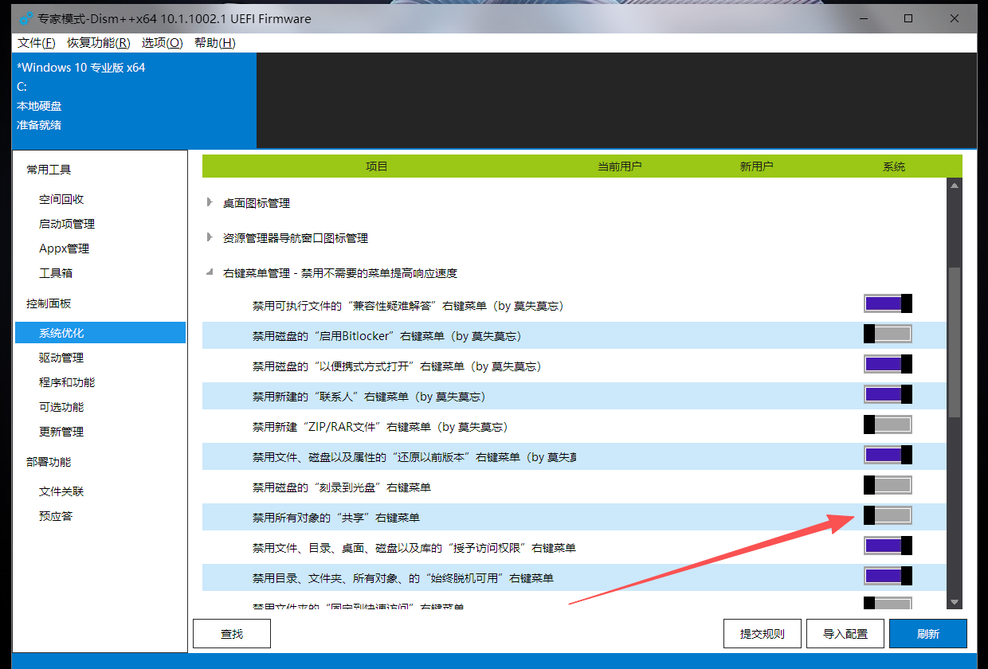Click the 提交规则 button

click(x=762, y=634)
